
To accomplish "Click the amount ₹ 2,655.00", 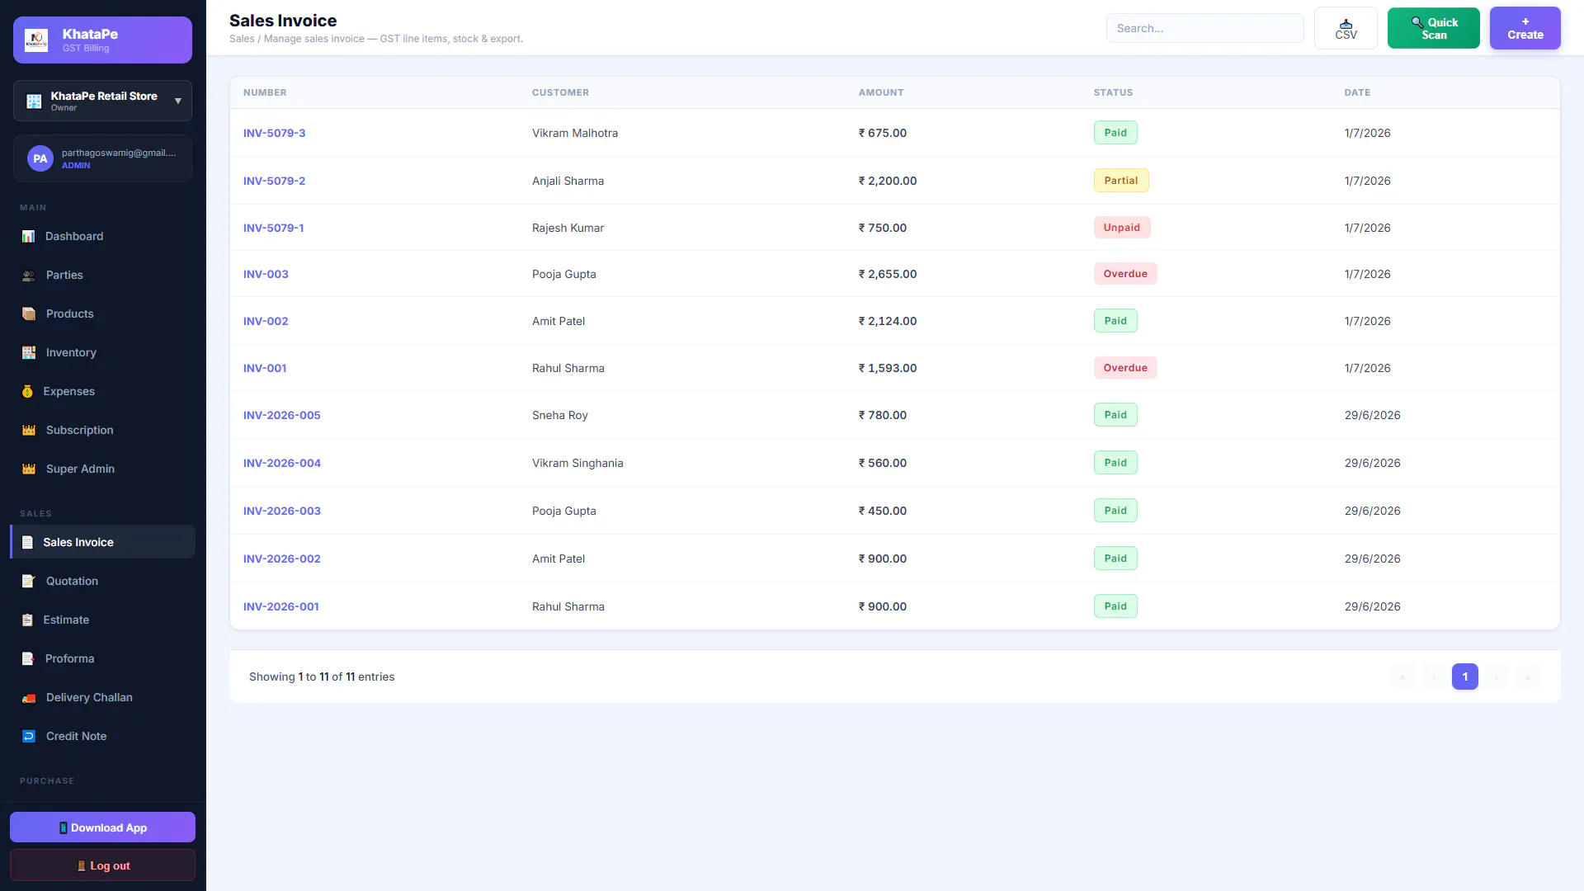I will pyautogui.click(x=887, y=274).
